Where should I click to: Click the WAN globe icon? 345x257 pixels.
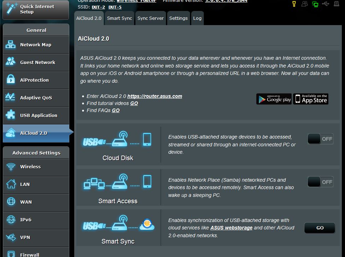coord(11,201)
